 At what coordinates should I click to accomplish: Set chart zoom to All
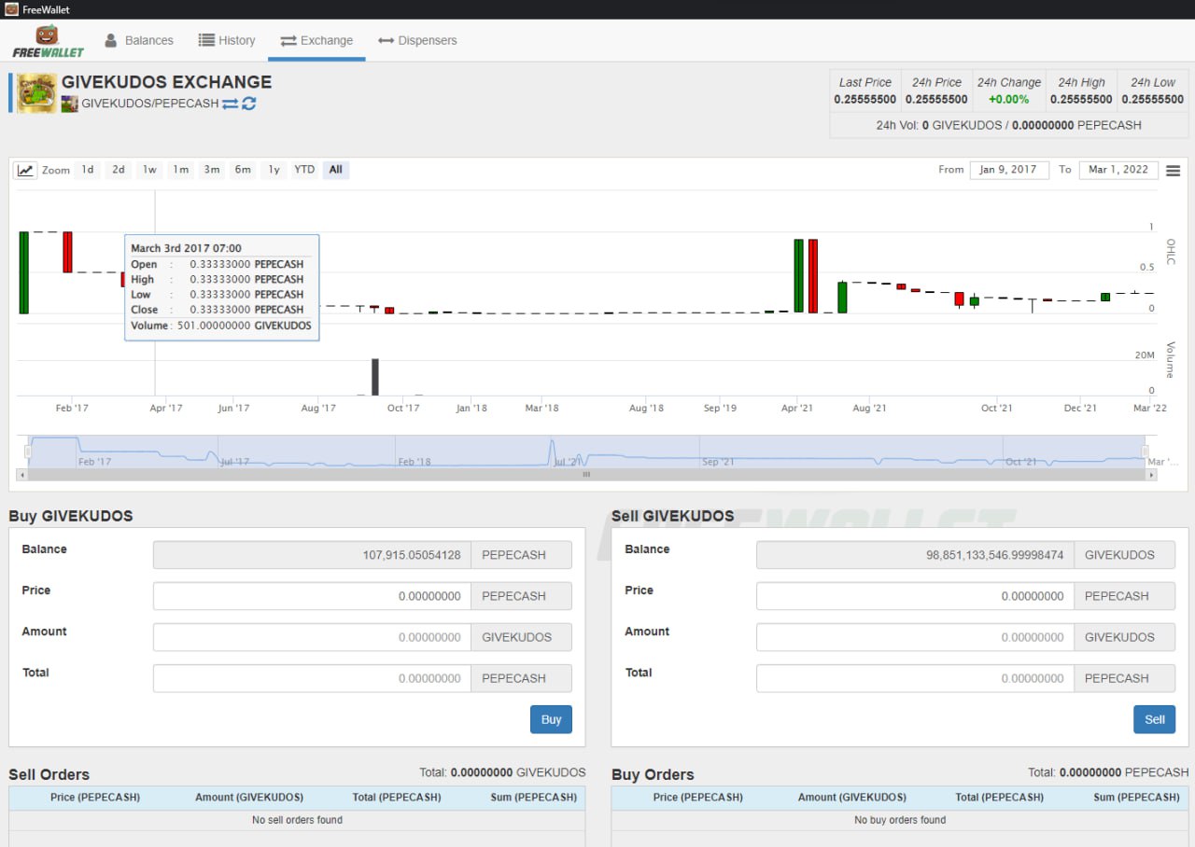[336, 170]
